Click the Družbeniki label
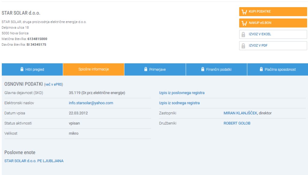308x175 pixels. coord(168,123)
